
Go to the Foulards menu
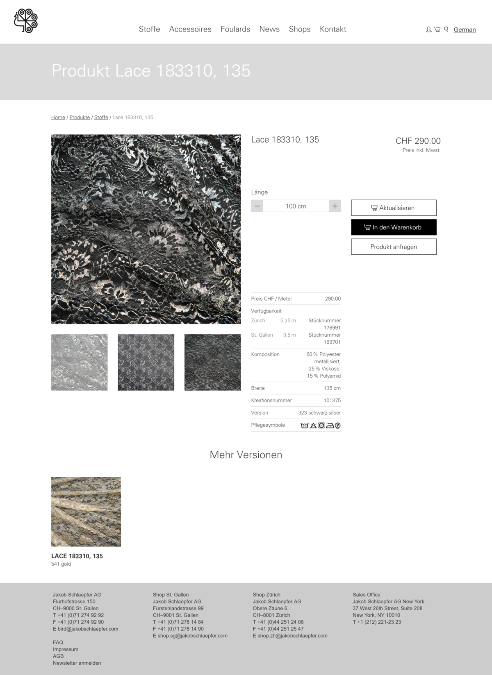235,29
